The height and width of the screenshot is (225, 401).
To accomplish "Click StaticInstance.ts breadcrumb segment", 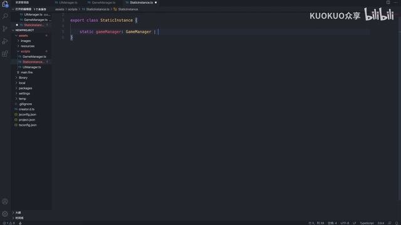I will 98,9.
